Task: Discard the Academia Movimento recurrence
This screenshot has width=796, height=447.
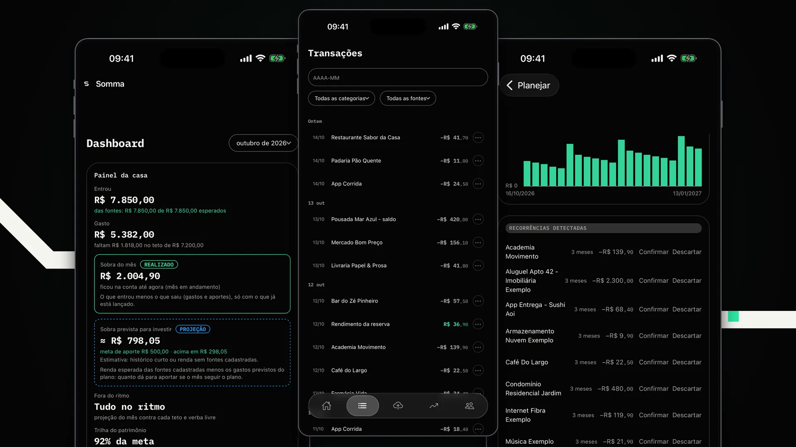Action: click(687, 252)
